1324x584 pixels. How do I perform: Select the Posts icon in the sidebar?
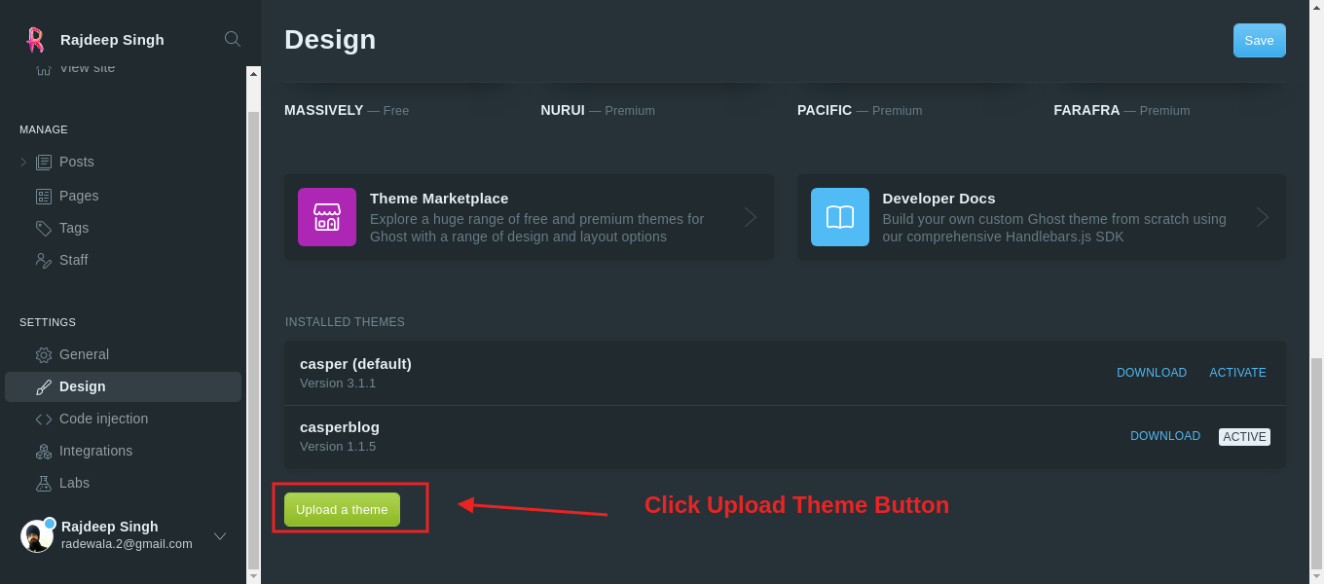(x=42, y=162)
